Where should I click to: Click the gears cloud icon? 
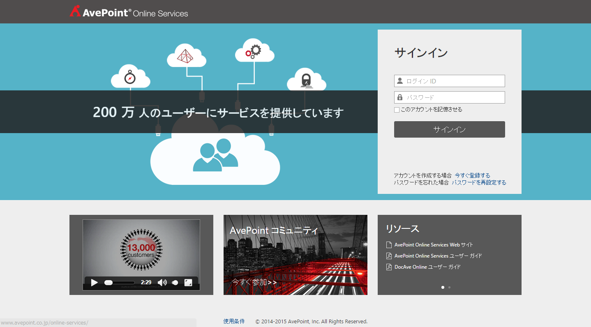coord(254,50)
